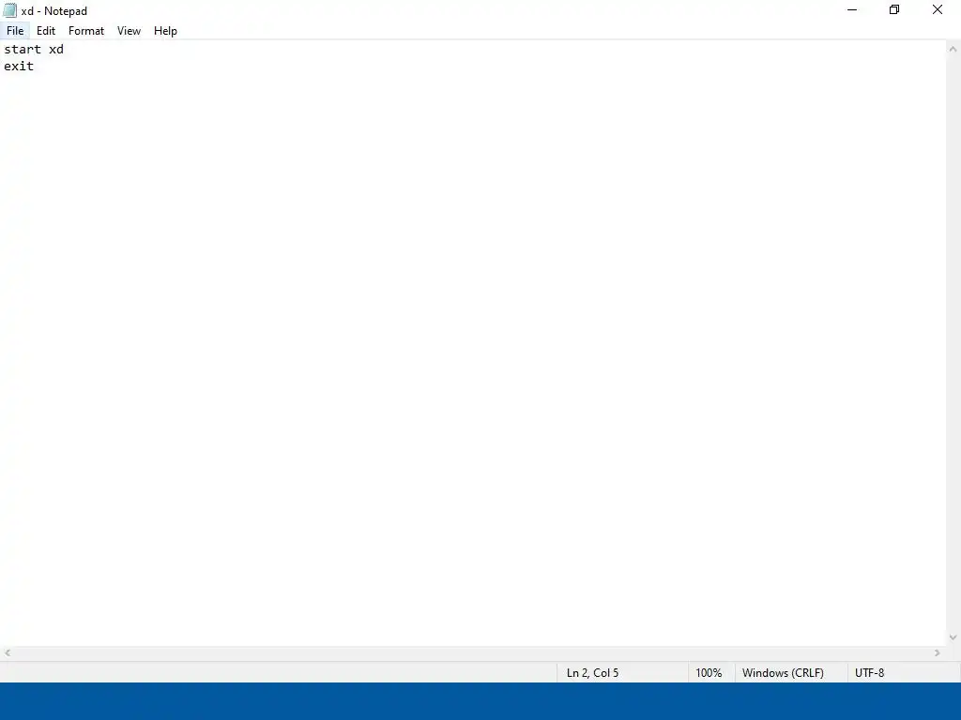This screenshot has height=720, width=961.
Task: Minimize the Notepad window
Action: tap(852, 9)
